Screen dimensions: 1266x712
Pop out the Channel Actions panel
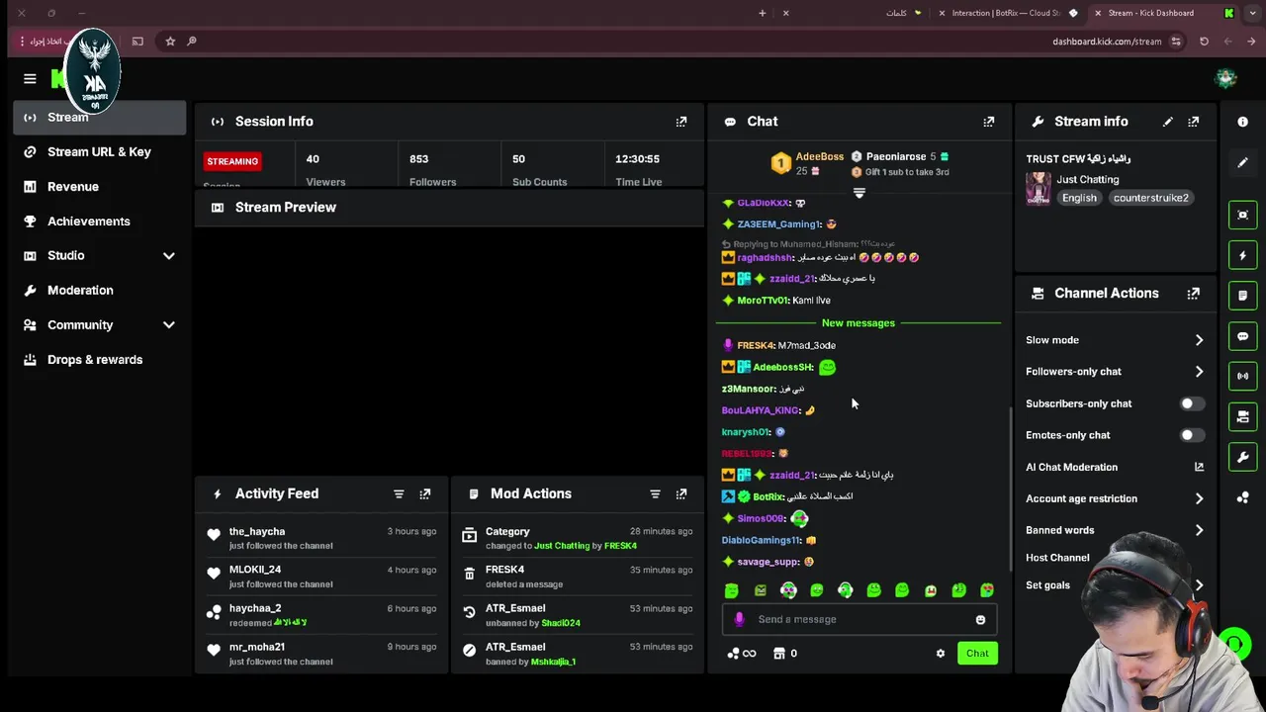tap(1194, 294)
